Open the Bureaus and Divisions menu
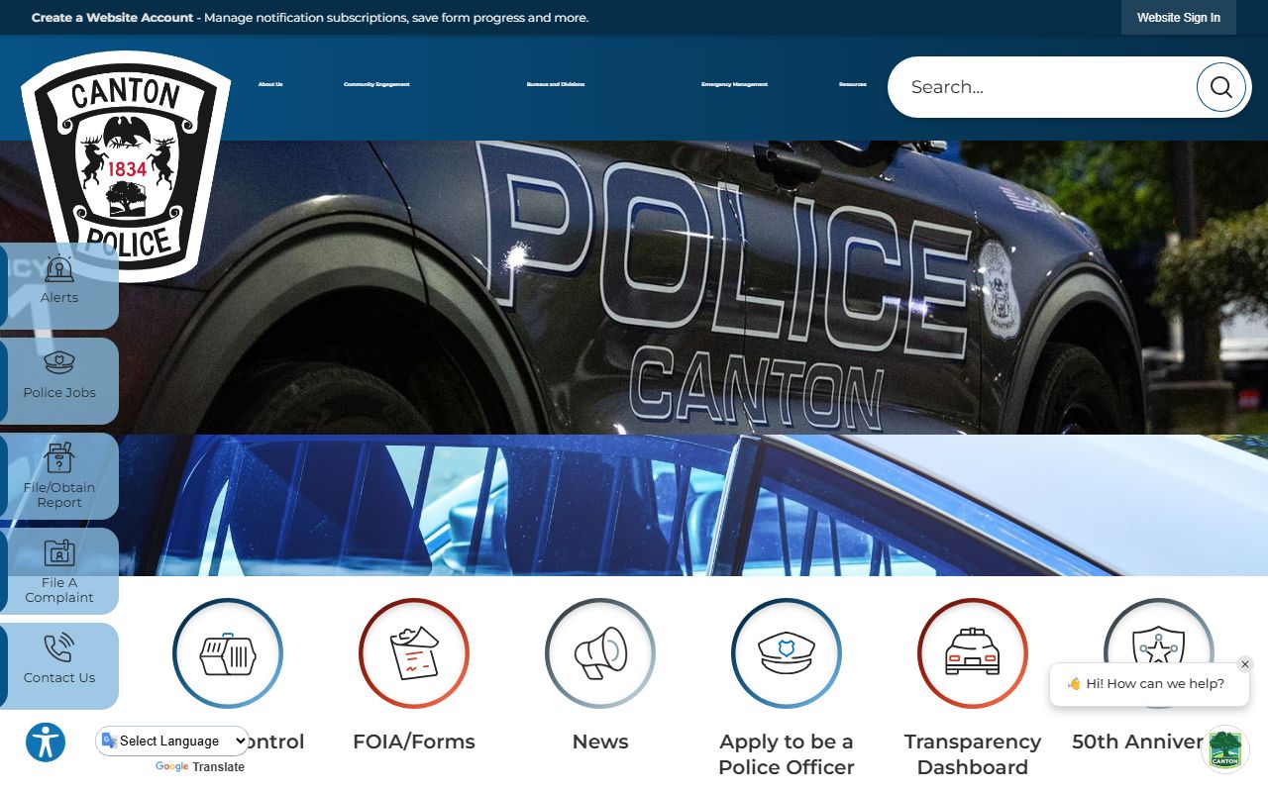 556,84
